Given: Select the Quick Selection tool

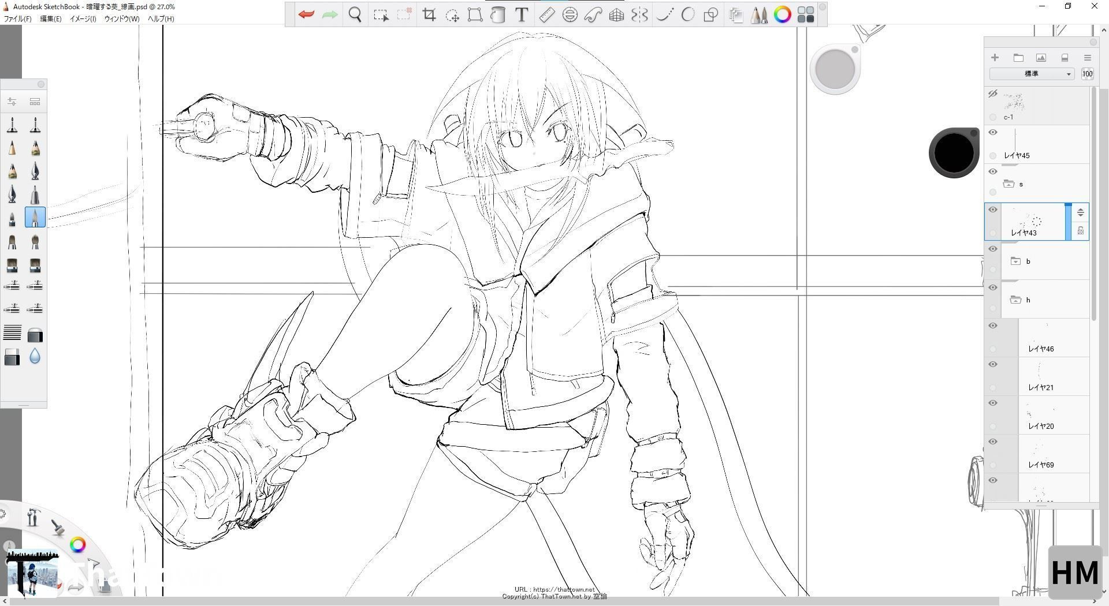Looking at the screenshot, I should pyautogui.click(x=404, y=14).
